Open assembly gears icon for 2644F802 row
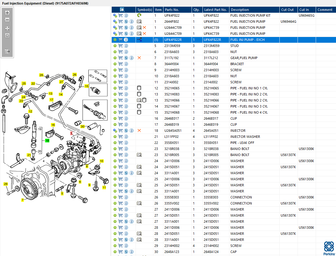 pos(115,22)
